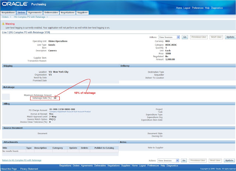
Task: Switch to the Orders tab
Action: coord(21,13)
